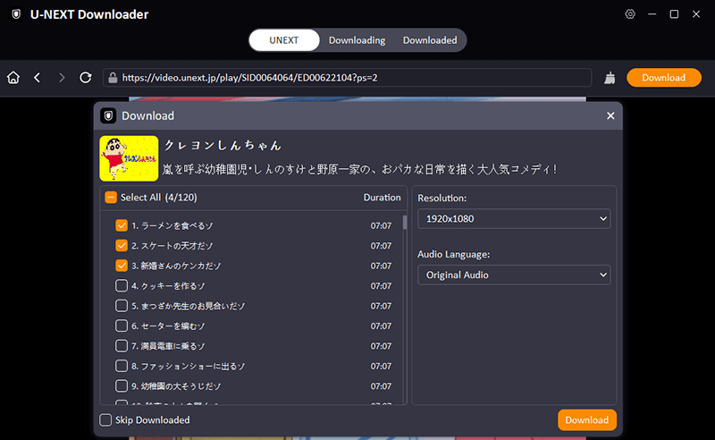Click the lock icon in address bar

click(113, 78)
